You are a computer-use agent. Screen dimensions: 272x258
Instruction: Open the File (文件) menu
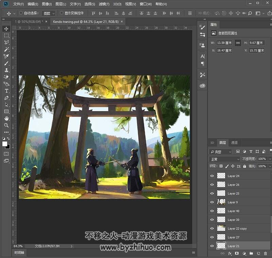click(18, 4)
